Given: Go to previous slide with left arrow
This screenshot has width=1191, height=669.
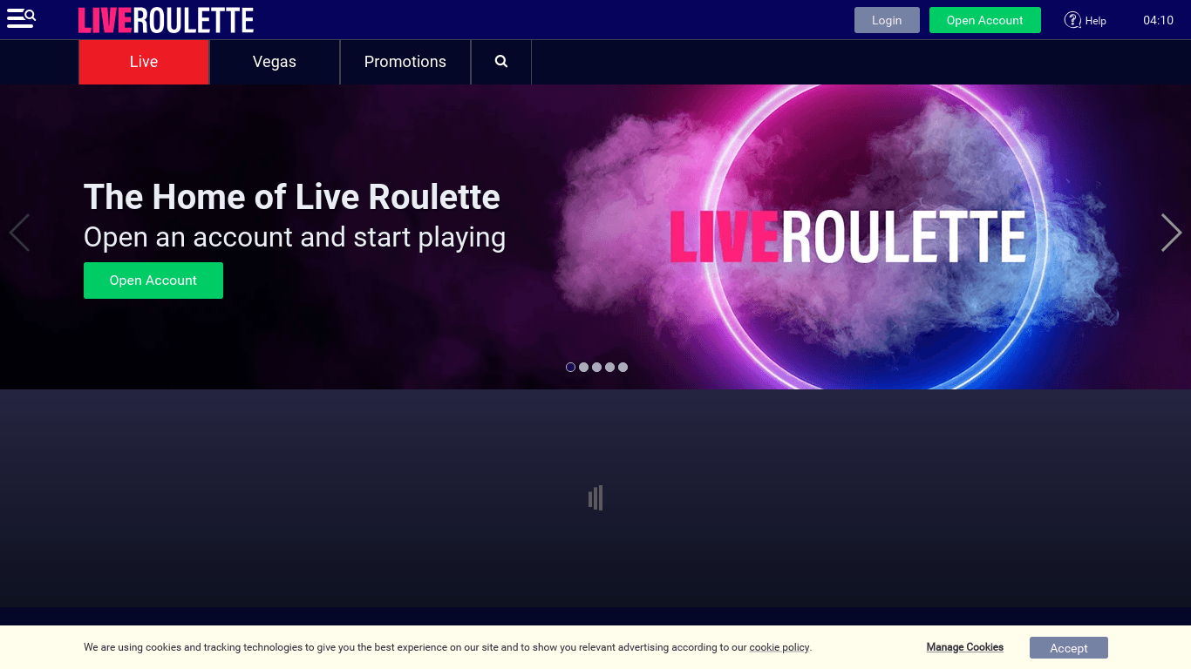Looking at the screenshot, I should click(19, 233).
